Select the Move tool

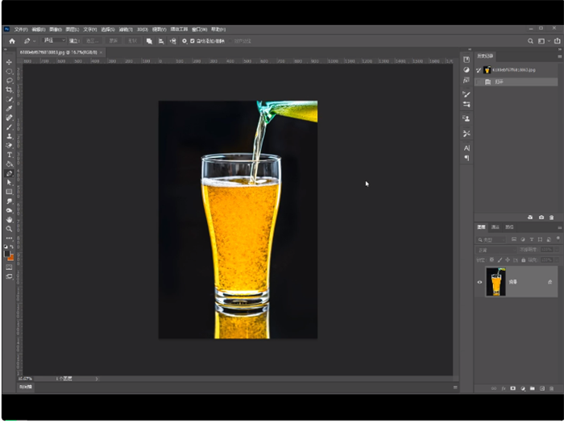10,62
